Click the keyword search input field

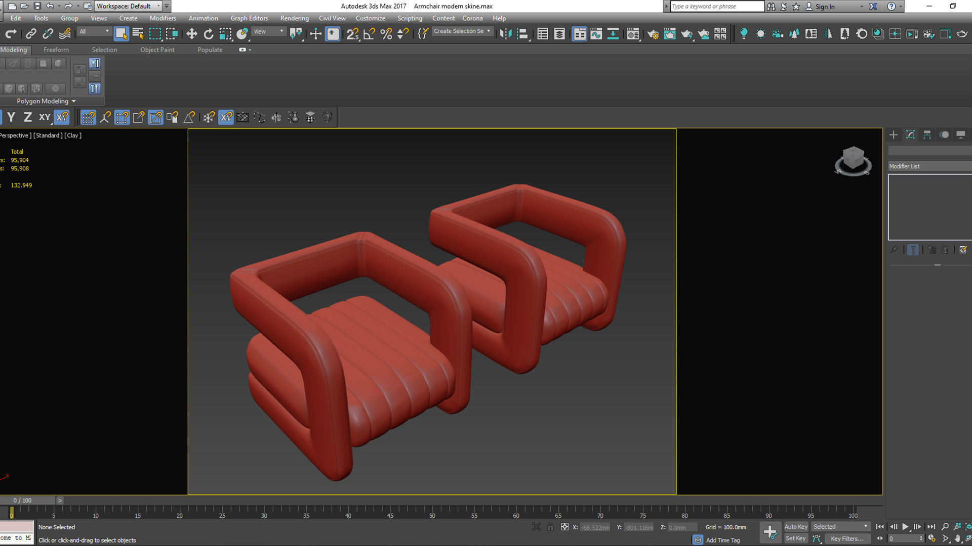click(x=717, y=6)
